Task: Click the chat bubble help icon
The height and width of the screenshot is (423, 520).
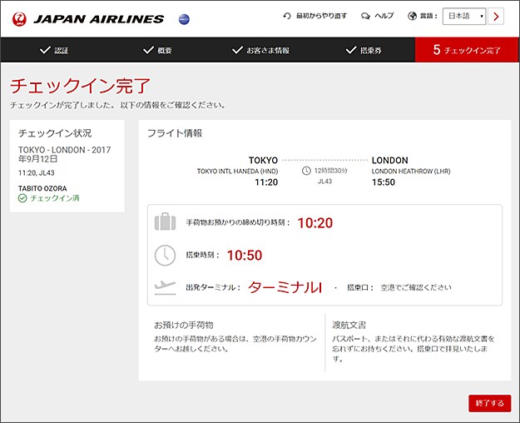Action: (x=365, y=16)
